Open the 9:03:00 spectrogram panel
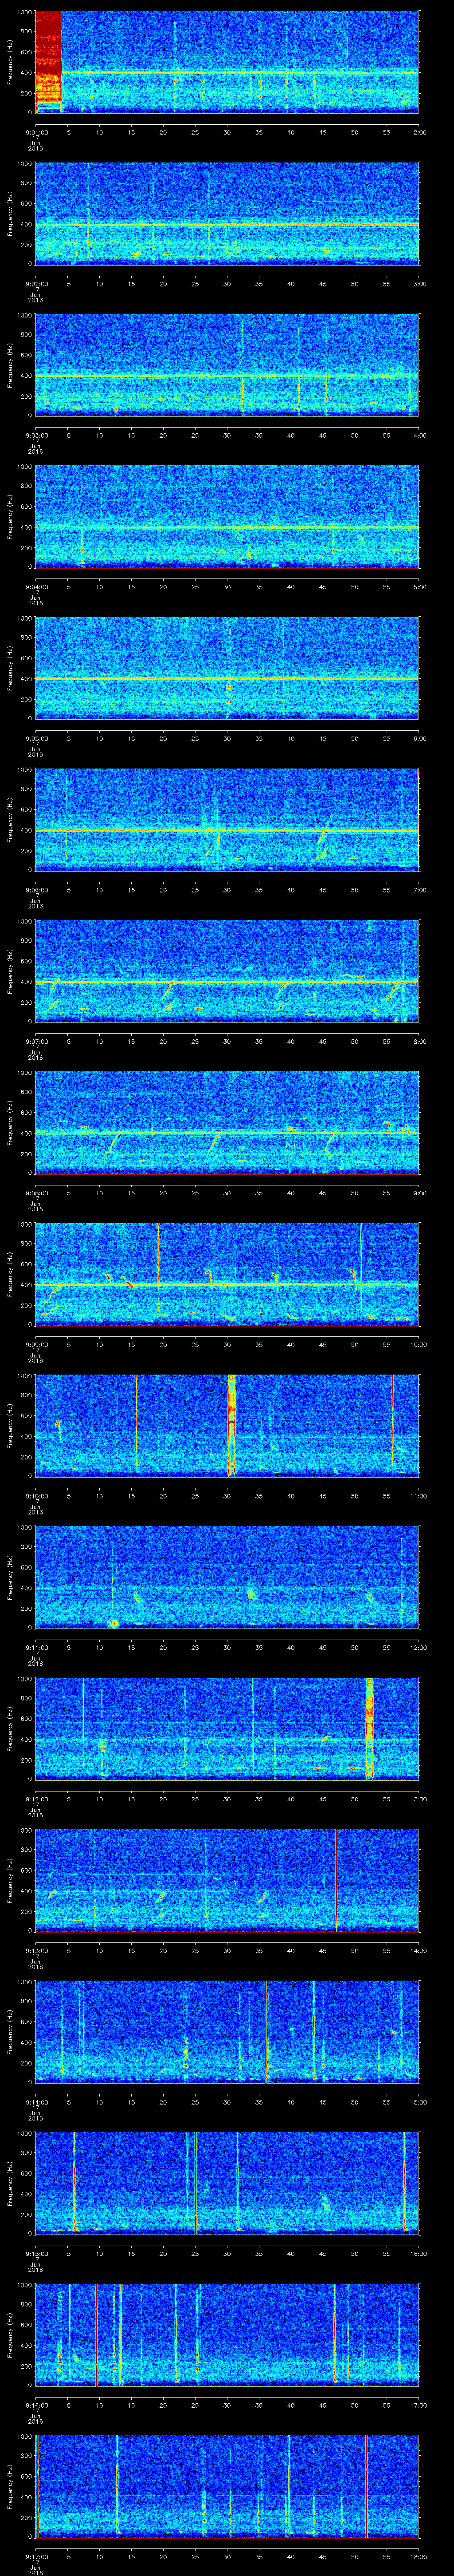This screenshot has height=2576, width=454. point(227,364)
